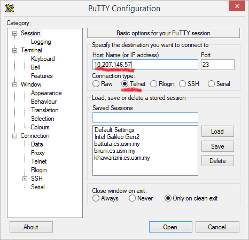Image resolution: width=249 pixels, height=240 pixels.
Task: Focus the Saved Sessions name field
Action: click(x=145, y=118)
